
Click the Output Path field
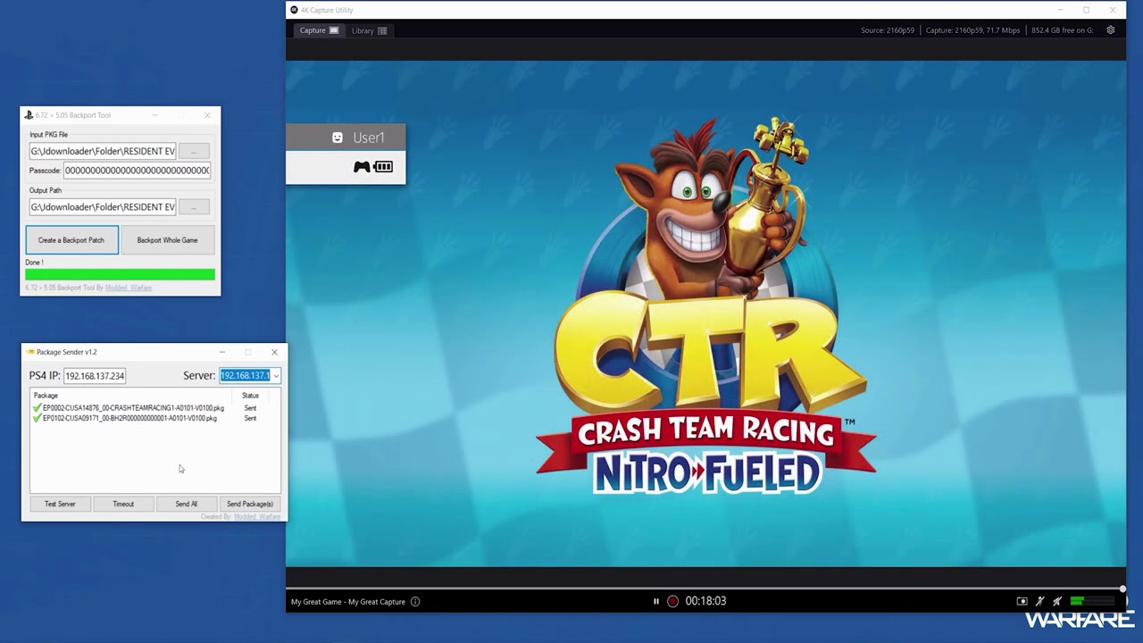[x=103, y=207]
